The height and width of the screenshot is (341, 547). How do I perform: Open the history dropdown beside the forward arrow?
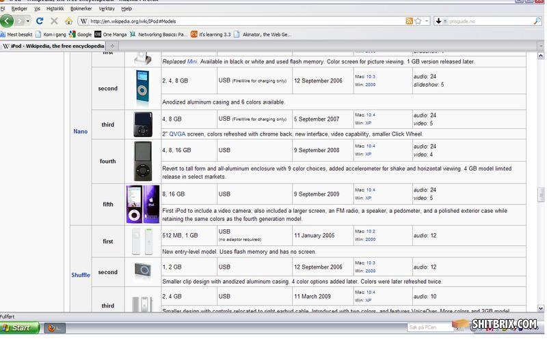[x=27, y=21]
